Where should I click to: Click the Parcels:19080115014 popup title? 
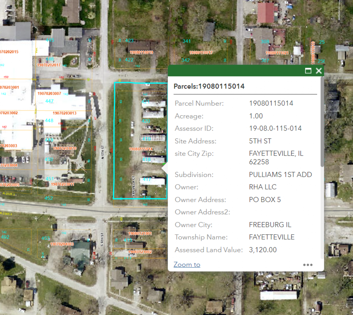pyautogui.click(x=209, y=86)
